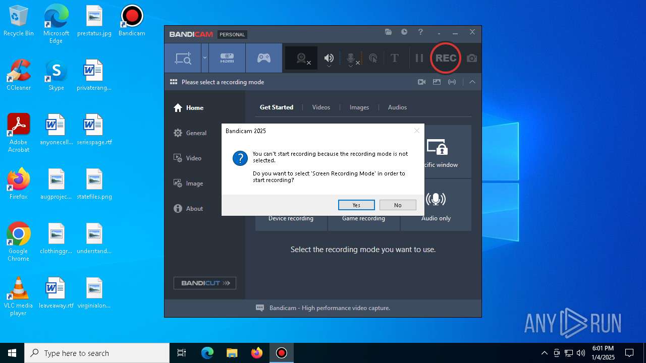Select the Skype desktop icon
Viewport: 646px width, 363px height.
pos(56,75)
